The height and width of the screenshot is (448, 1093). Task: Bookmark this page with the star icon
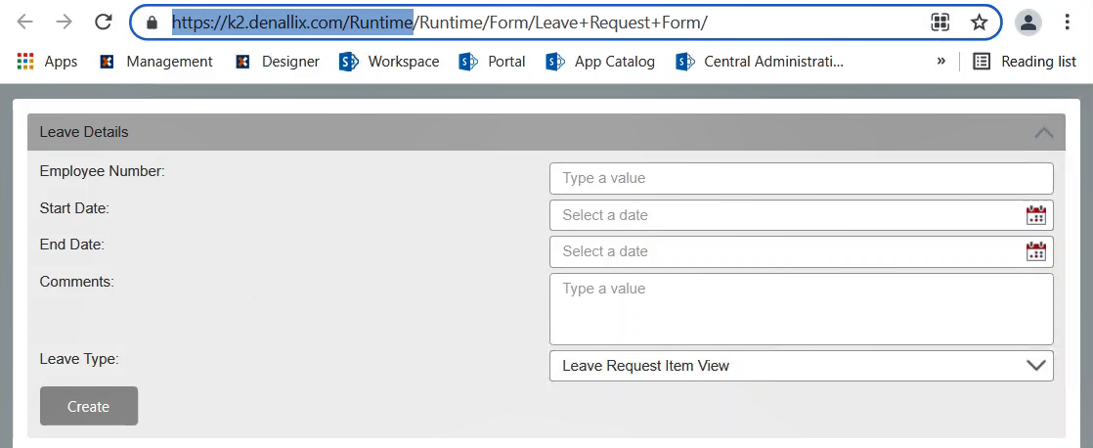(979, 22)
